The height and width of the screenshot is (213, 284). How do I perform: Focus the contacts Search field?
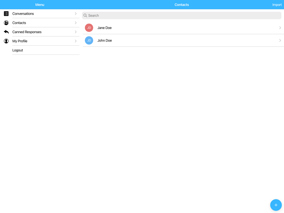pyautogui.click(x=181, y=16)
